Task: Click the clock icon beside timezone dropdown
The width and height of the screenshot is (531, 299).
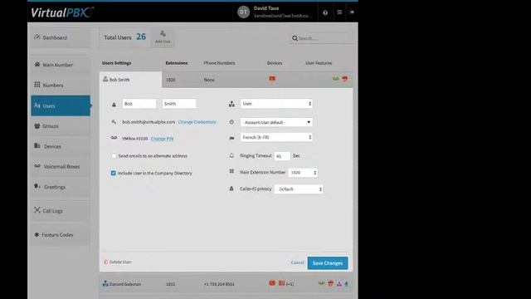Action: [x=231, y=122]
